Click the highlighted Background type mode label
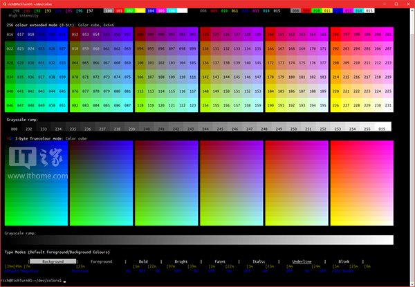 (x=53, y=261)
